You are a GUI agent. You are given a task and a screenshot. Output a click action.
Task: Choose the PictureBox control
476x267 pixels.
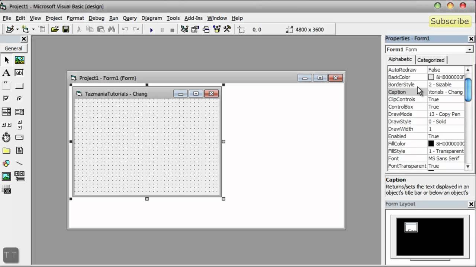[19, 60]
